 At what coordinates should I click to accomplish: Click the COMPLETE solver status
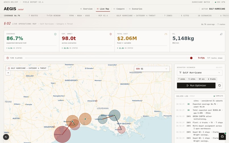[218, 96]
